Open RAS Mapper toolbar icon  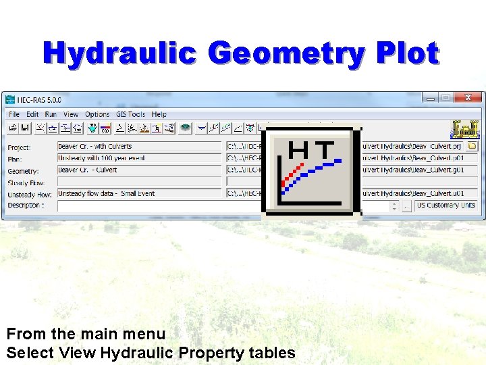point(186,128)
